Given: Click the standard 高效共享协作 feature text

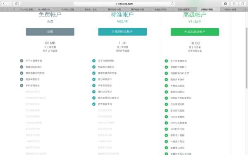Looking at the screenshot, I should pos(105,79).
